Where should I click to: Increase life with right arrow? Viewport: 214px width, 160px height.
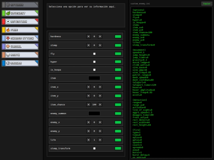(x=100, y=140)
